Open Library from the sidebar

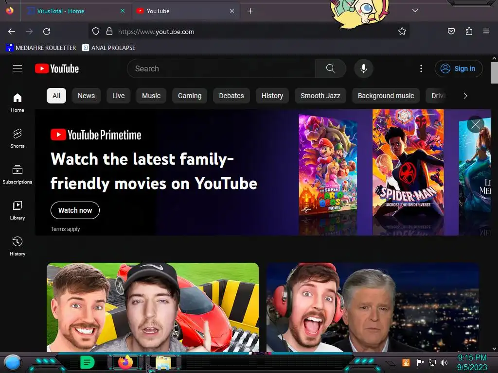coord(18,210)
